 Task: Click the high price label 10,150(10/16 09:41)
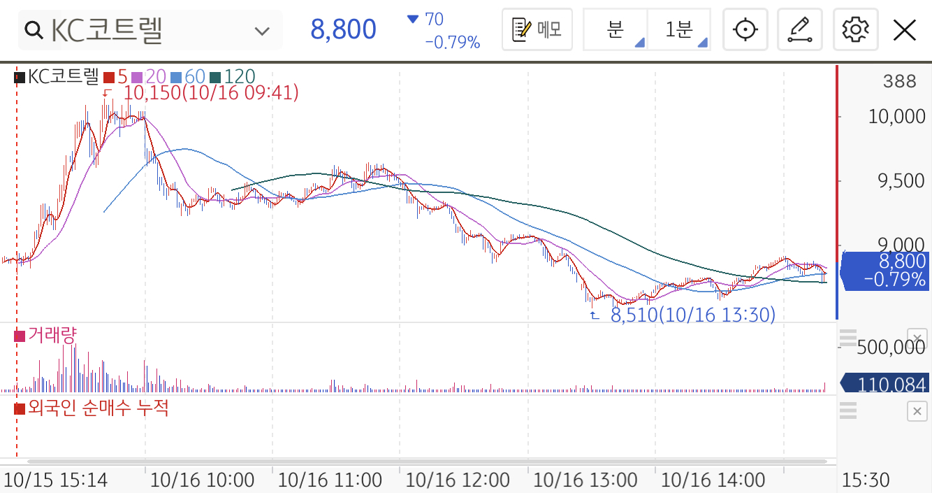click(x=212, y=92)
